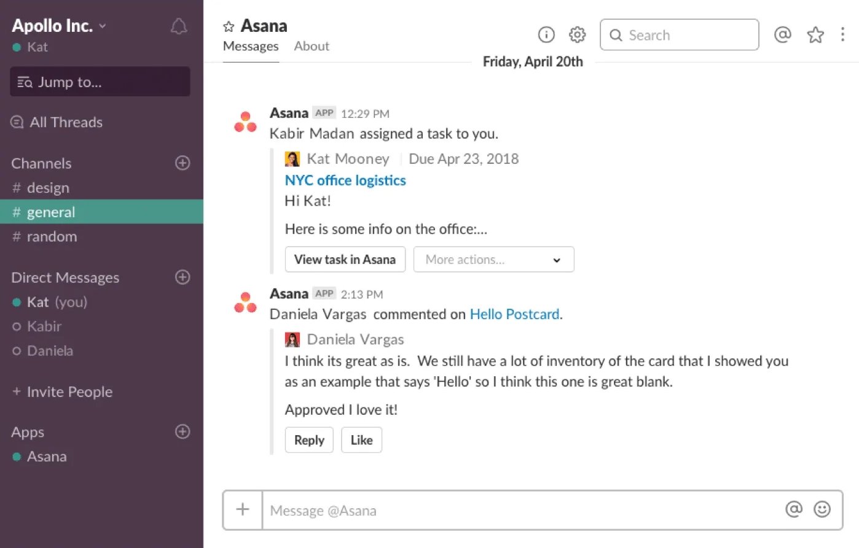Click the emoji picker in the message box
This screenshot has width=859, height=548.
pos(823,509)
